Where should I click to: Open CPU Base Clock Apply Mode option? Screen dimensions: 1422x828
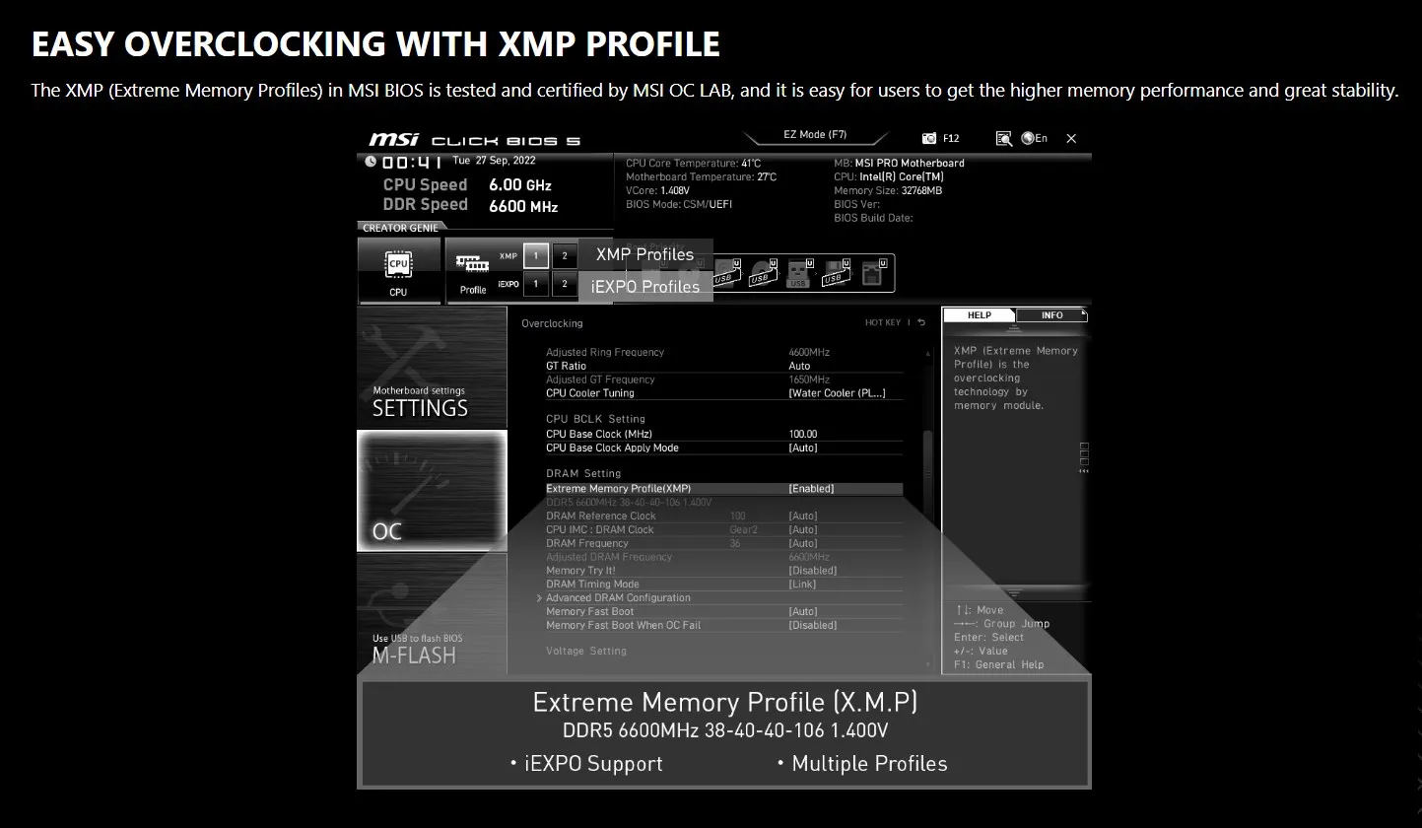pos(803,448)
